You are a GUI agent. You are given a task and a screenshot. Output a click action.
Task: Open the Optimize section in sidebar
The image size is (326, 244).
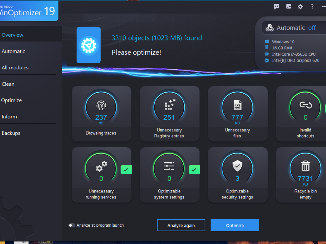11,100
